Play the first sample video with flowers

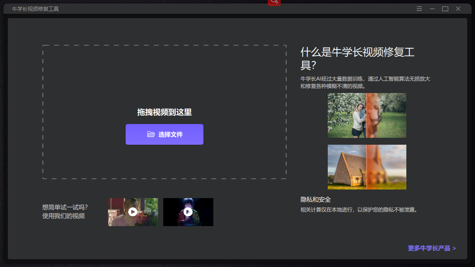coord(133,212)
